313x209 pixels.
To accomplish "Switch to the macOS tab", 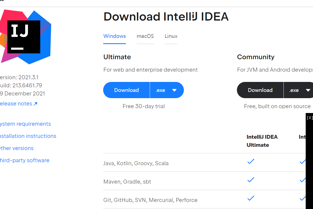I will [x=145, y=36].
